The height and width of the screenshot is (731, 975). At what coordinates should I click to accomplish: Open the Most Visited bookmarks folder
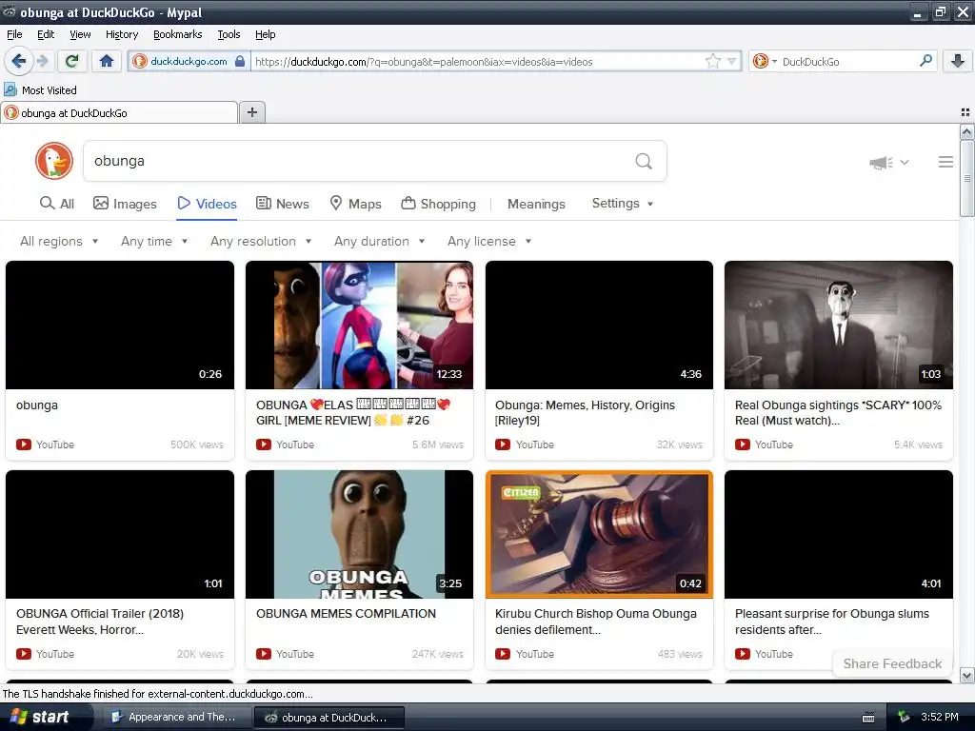[41, 90]
